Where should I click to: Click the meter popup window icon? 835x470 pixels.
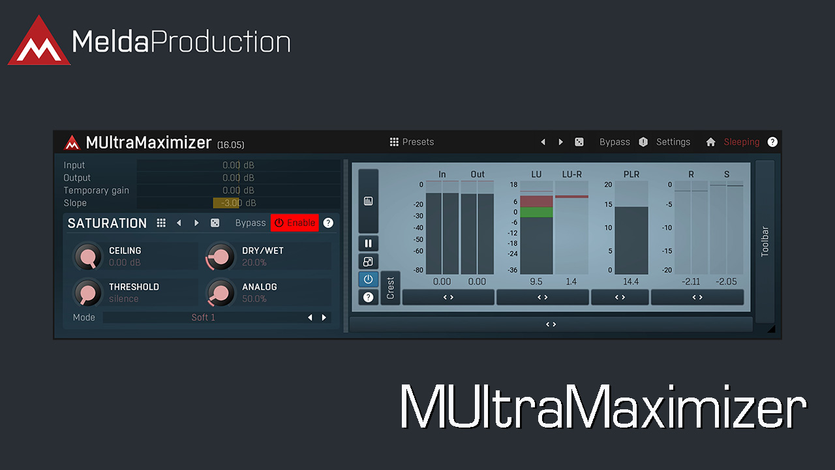coord(368,262)
